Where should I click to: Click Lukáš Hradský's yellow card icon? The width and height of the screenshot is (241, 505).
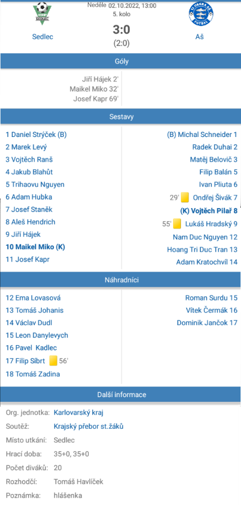[x=177, y=223]
